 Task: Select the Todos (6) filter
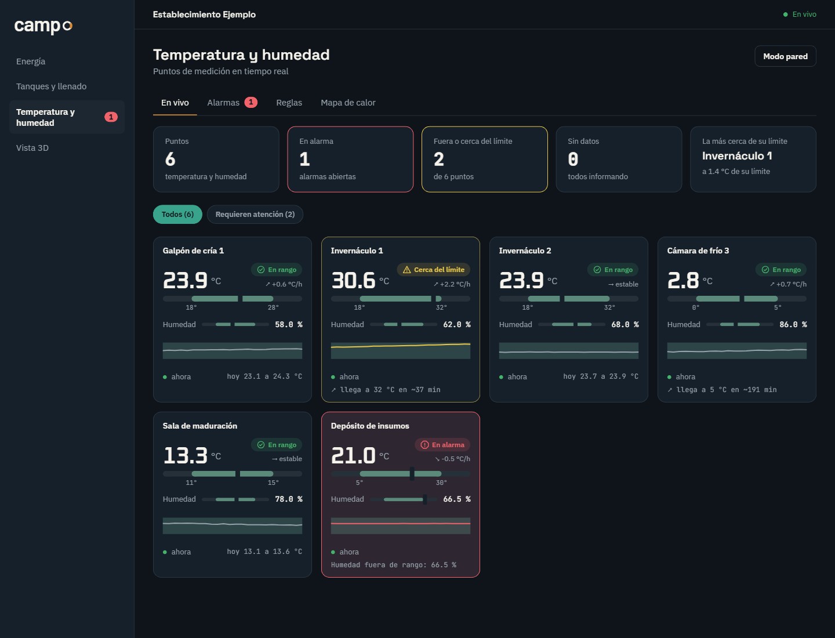coord(177,215)
